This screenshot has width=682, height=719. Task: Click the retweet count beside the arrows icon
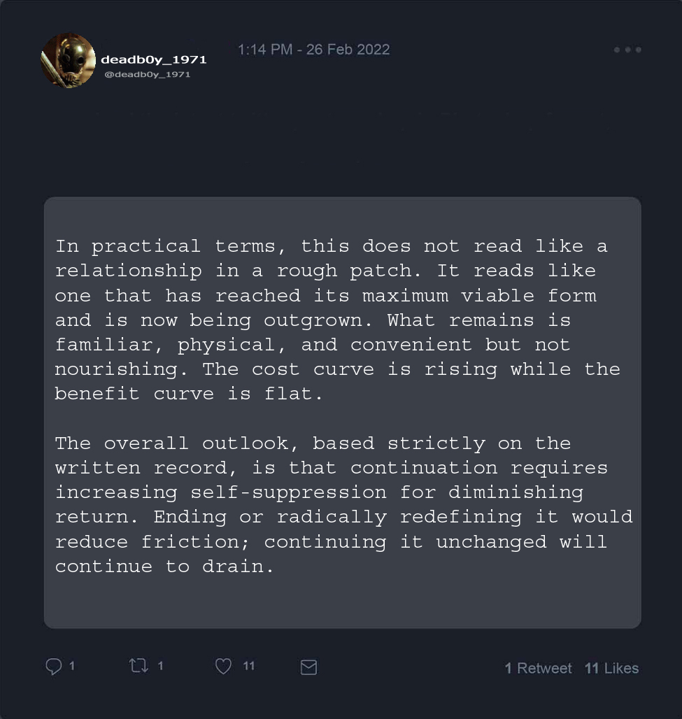click(160, 667)
